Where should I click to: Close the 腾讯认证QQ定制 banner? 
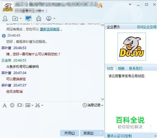tap(155, 136)
